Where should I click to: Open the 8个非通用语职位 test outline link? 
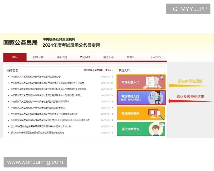[50, 120]
